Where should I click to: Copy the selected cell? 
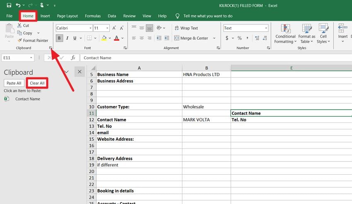click(x=25, y=33)
